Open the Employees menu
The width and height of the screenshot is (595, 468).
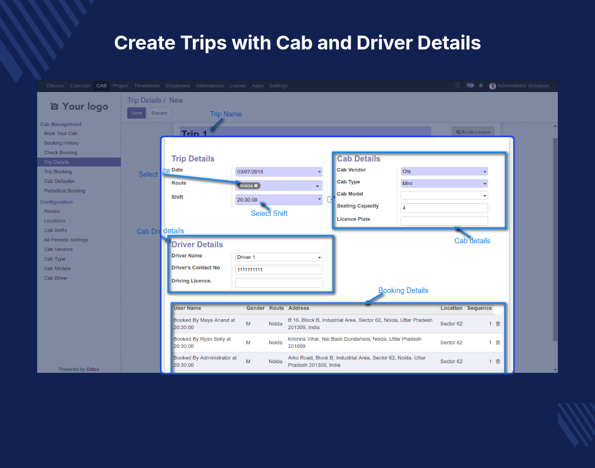(x=178, y=86)
